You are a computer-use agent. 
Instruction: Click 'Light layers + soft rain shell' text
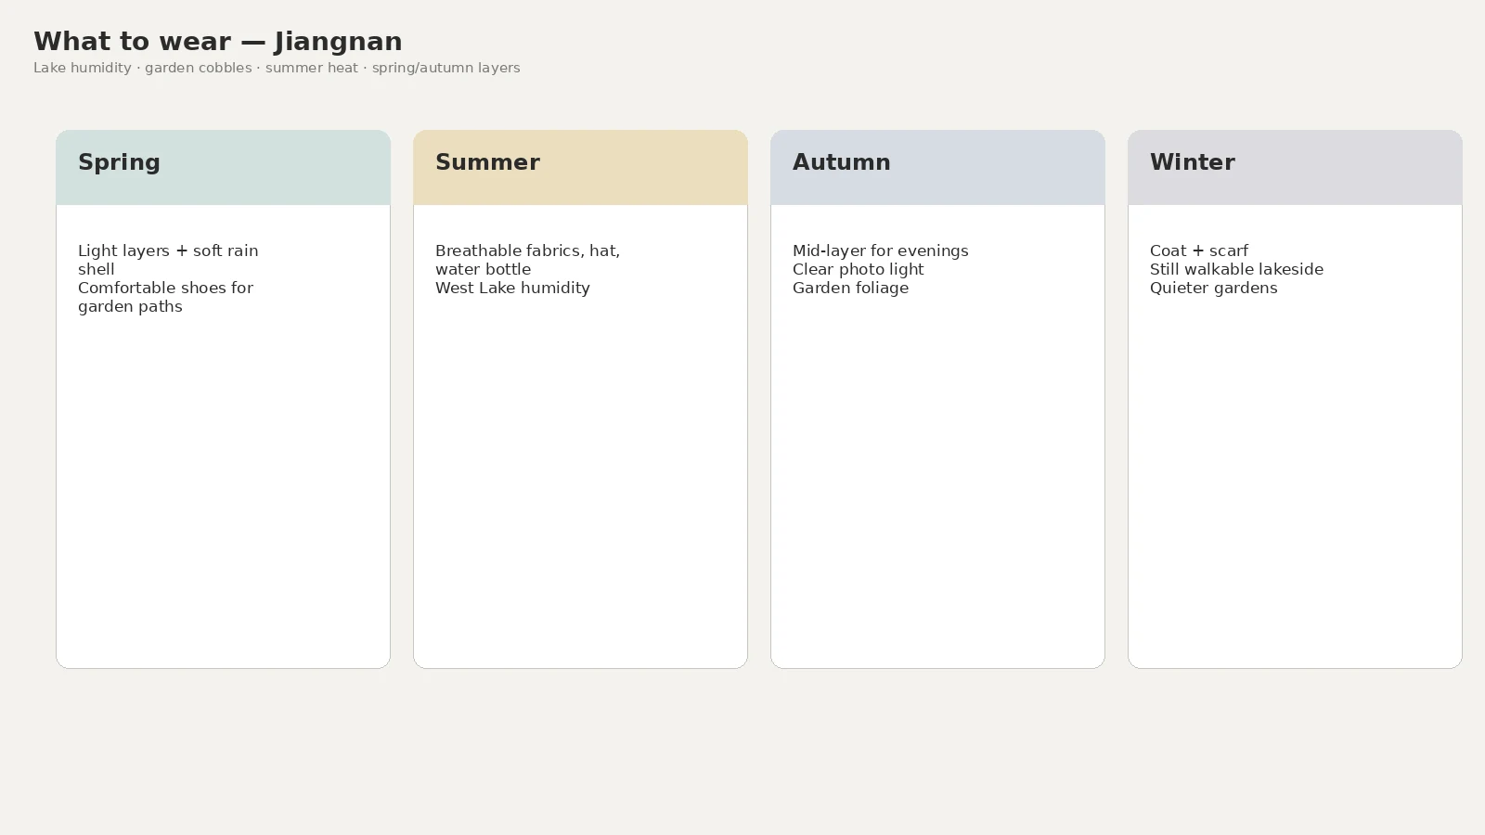pyautogui.click(x=168, y=260)
